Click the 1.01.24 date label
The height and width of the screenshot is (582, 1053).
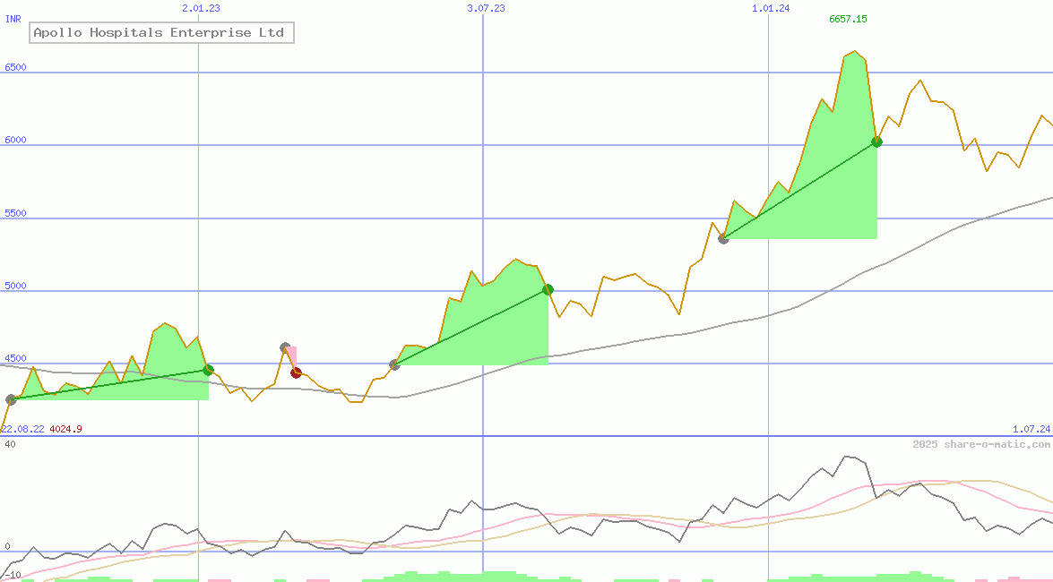[x=771, y=8]
